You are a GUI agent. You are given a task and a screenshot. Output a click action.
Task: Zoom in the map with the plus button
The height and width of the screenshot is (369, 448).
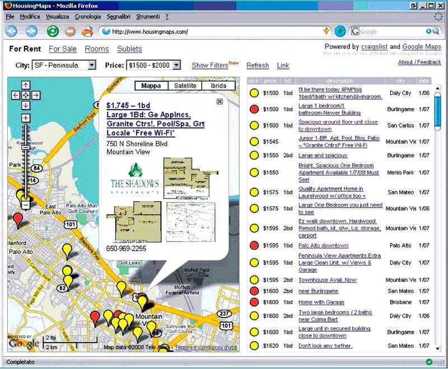(26, 118)
